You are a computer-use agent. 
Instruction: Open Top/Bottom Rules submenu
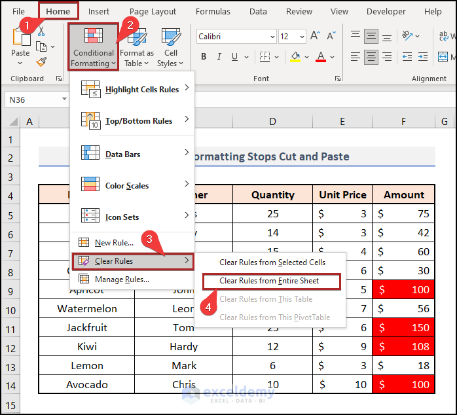(x=133, y=120)
